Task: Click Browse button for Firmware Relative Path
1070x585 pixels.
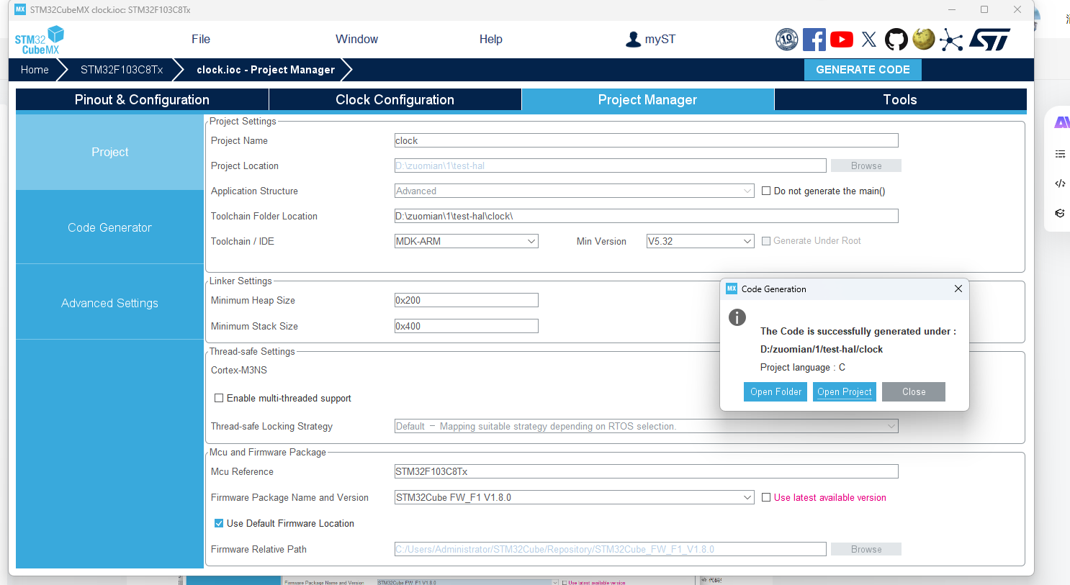Action: 866,549
